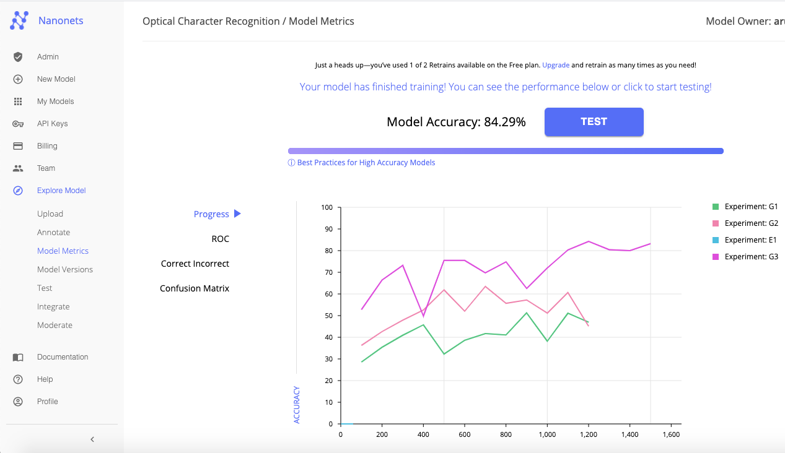Click the Team people icon
785x453 pixels.
18,168
